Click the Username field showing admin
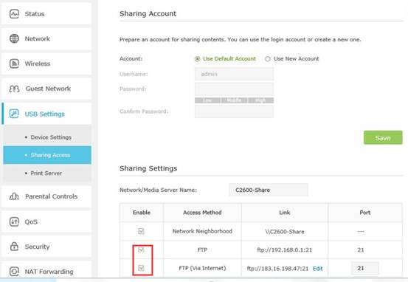 tap(234, 74)
